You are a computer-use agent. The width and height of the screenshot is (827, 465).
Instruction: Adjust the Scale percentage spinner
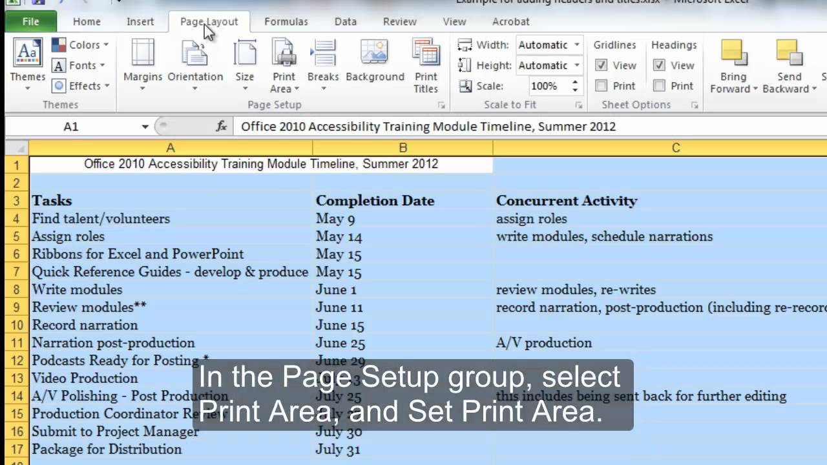[x=574, y=86]
